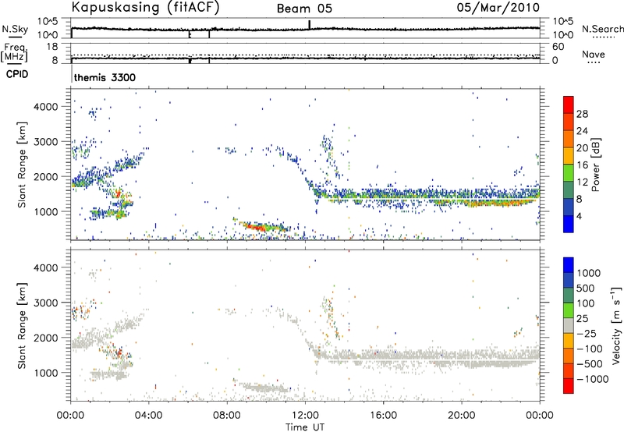Screen dimensions: 624x432
Task: Click the '1000' range tick in velocity panel
Action: (x=45, y=373)
